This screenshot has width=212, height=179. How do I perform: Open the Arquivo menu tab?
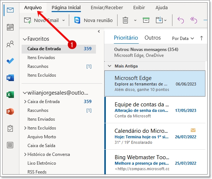pyautogui.click(x=33, y=8)
